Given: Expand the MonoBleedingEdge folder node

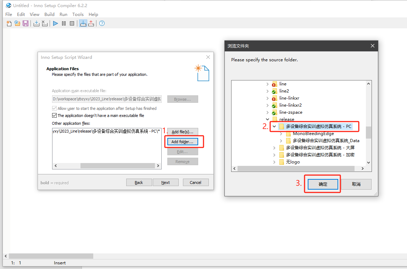Looking at the screenshot, I should (x=281, y=134).
